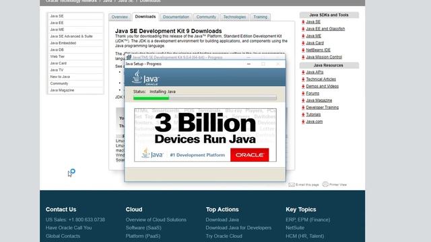Open NetSuite footer link
This screenshot has width=431, height=242.
coord(295,228)
